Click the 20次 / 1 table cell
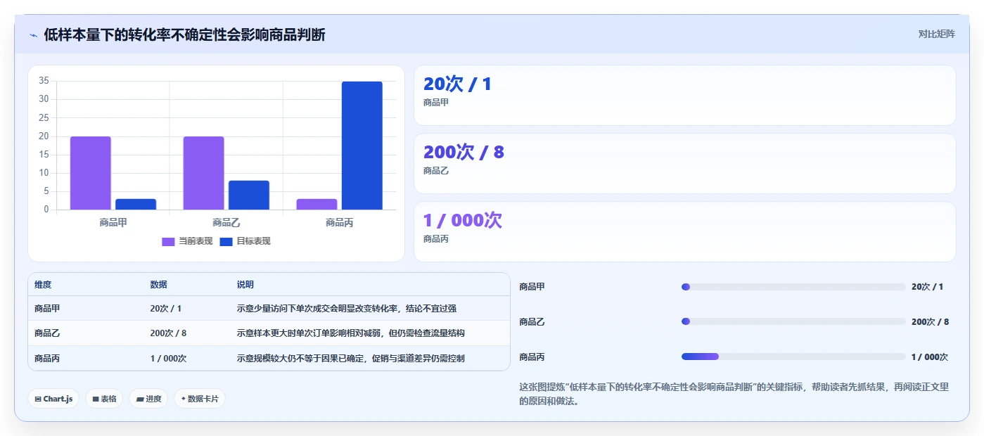The height and width of the screenshot is (436, 984). pyautogui.click(x=166, y=309)
